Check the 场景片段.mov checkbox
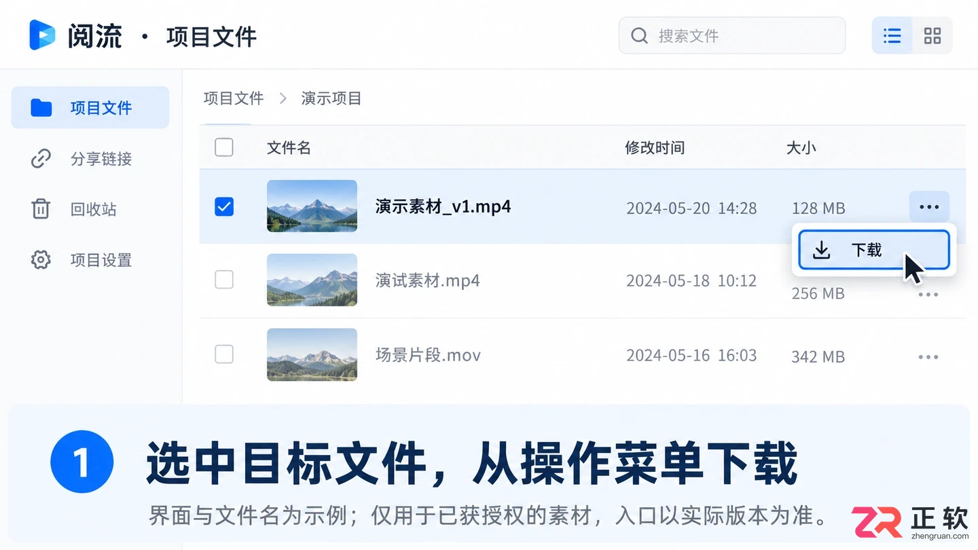The image size is (978, 550). pyautogui.click(x=224, y=354)
